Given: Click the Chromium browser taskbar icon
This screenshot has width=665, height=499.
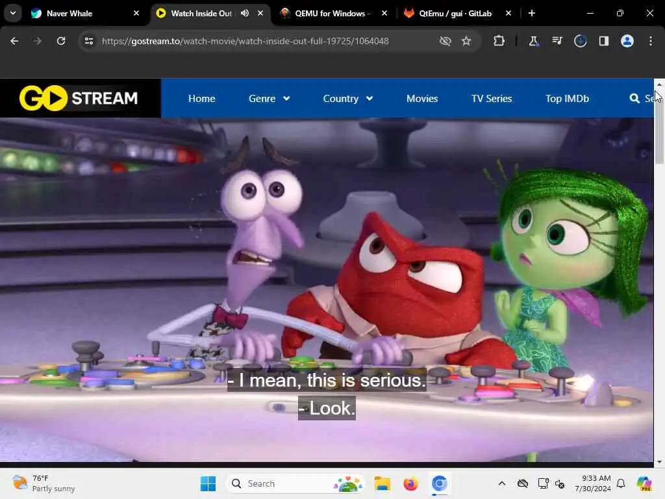Looking at the screenshot, I should 440,483.
